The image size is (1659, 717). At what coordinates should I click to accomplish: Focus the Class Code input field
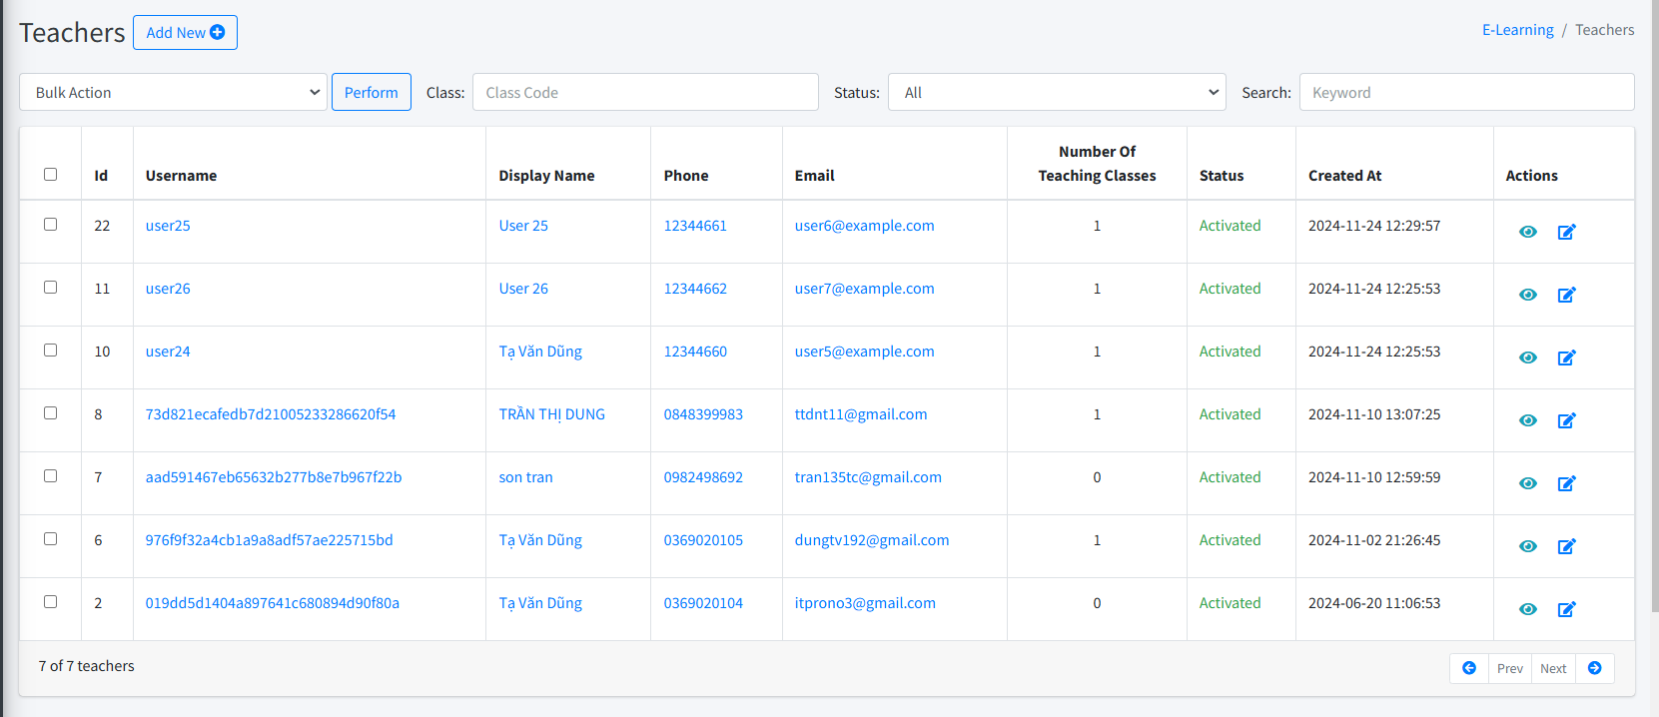645,93
